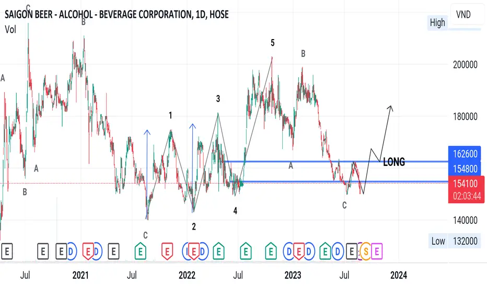Open red E earnings marker just after 2021

tap(88, 251)
